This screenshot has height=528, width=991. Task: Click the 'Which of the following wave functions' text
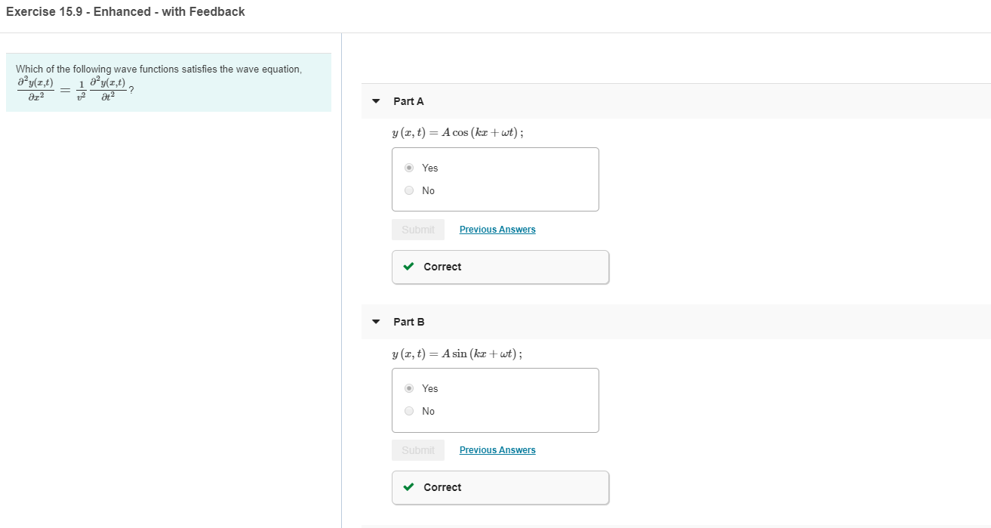coord(158,69)
